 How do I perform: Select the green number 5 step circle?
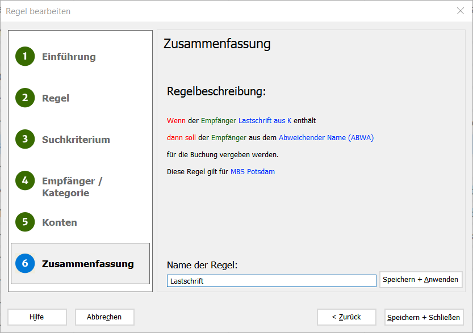[25, 222]
